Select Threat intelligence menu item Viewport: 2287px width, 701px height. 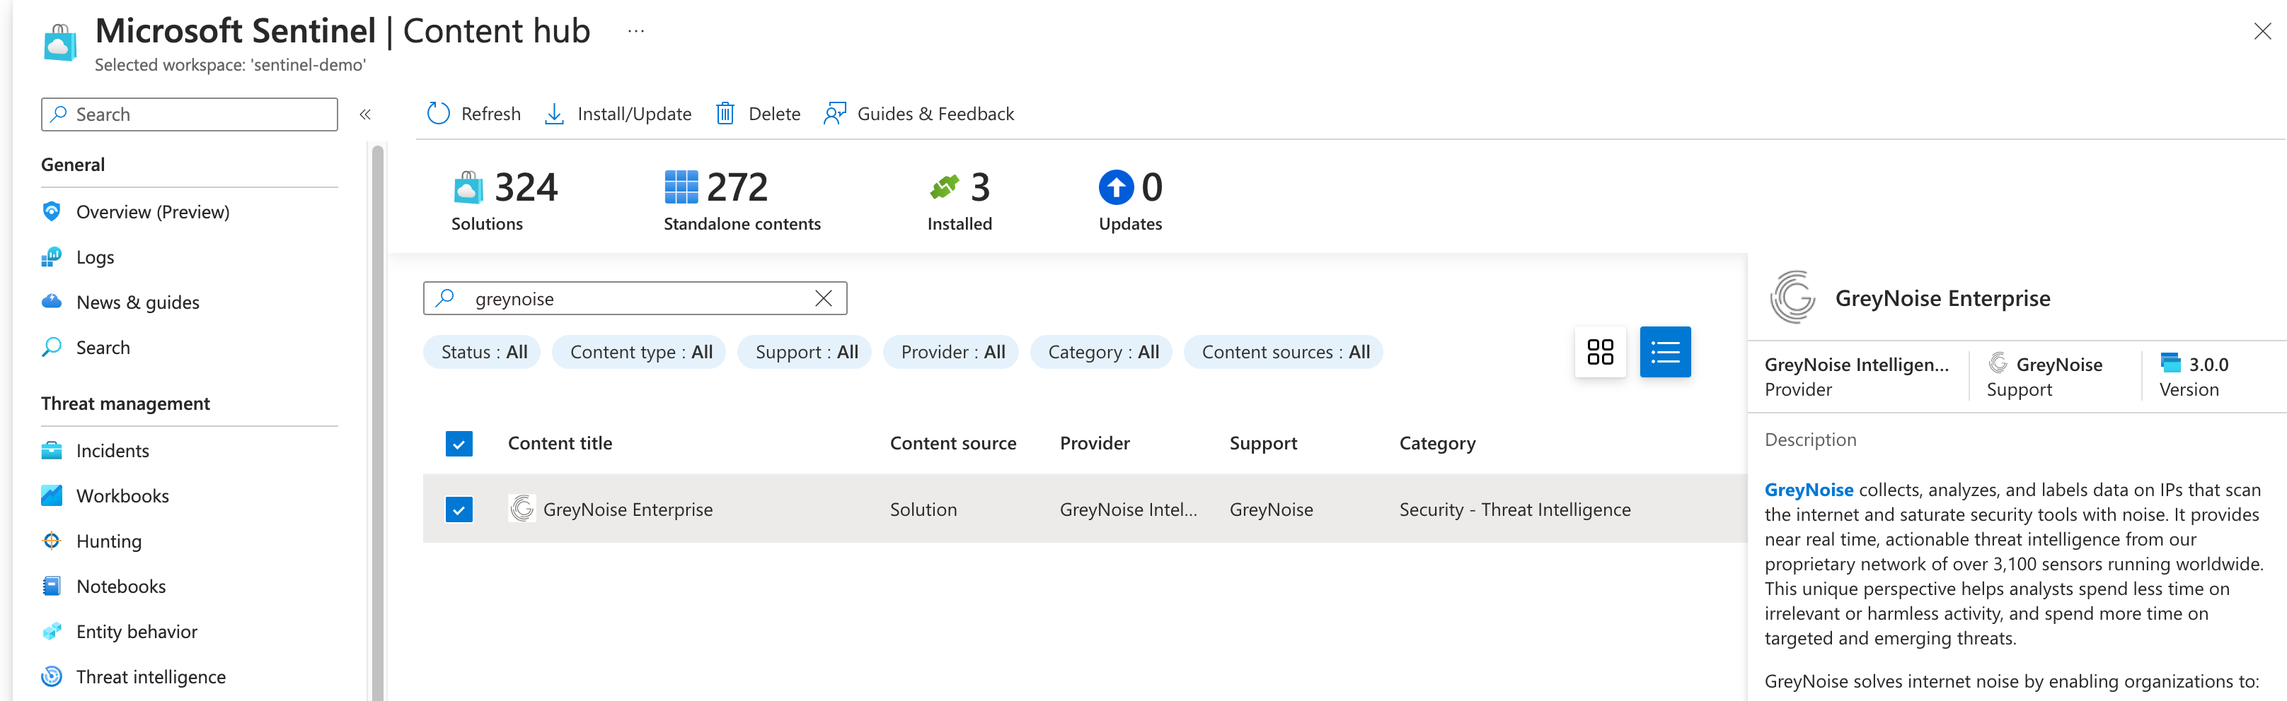[x=151, y=676]
